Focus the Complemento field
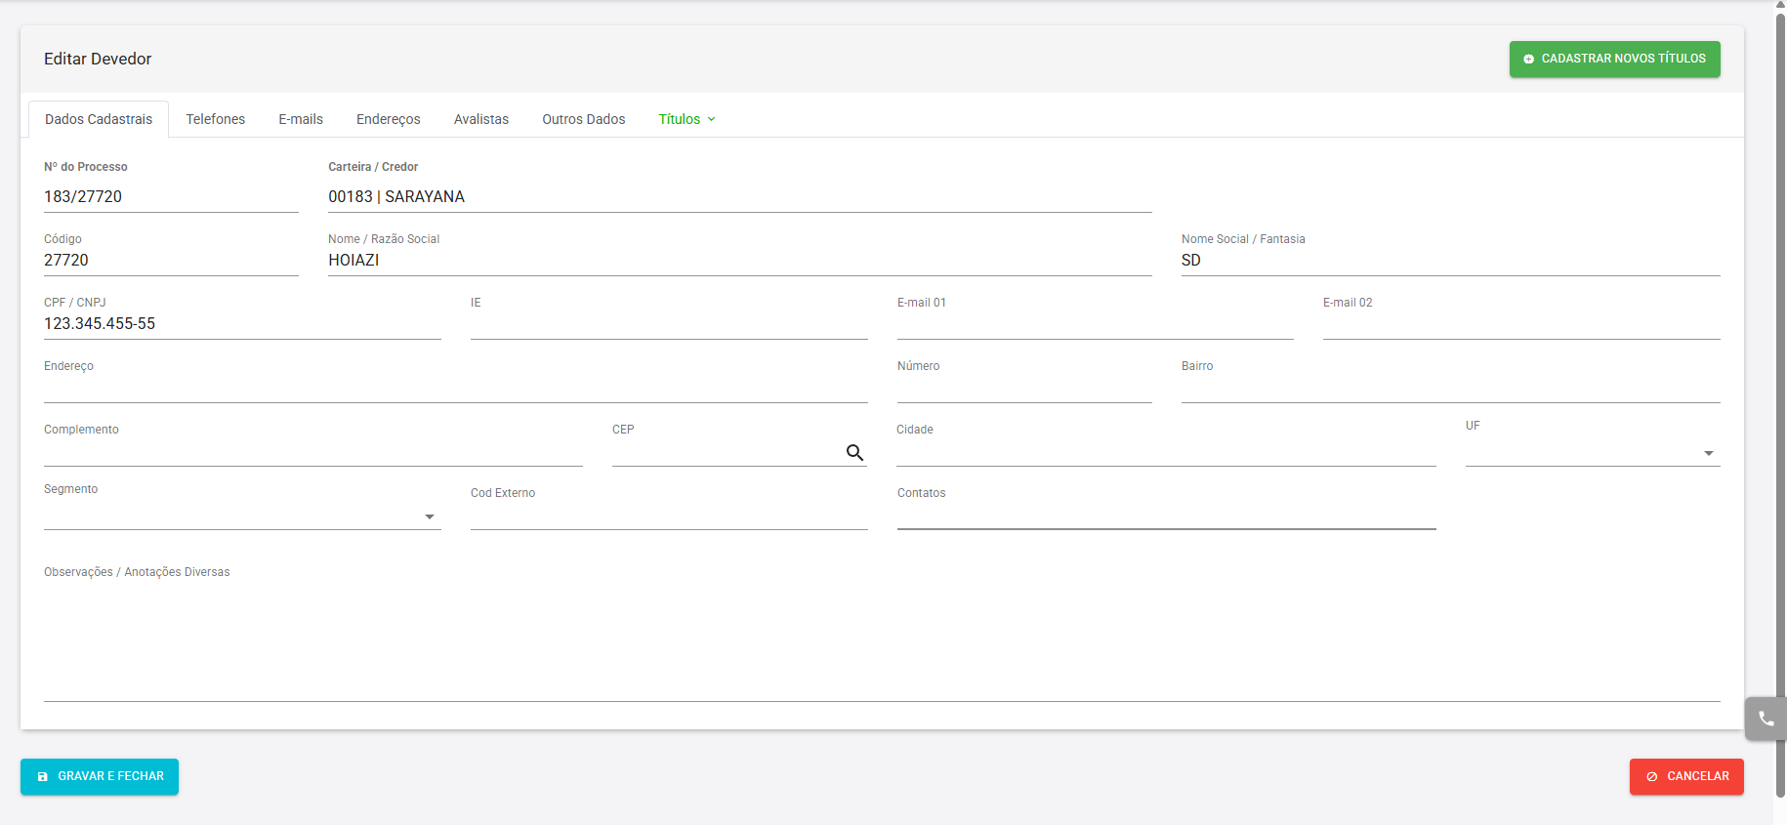 click(313, 450)
